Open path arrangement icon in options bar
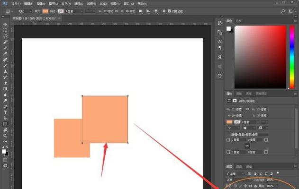Image resolution: width=299 pixels, height=189 pixels. 155,11
